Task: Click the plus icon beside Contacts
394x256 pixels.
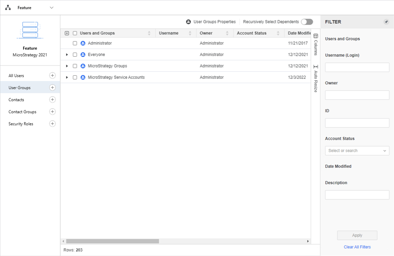Action: [52, 100]
